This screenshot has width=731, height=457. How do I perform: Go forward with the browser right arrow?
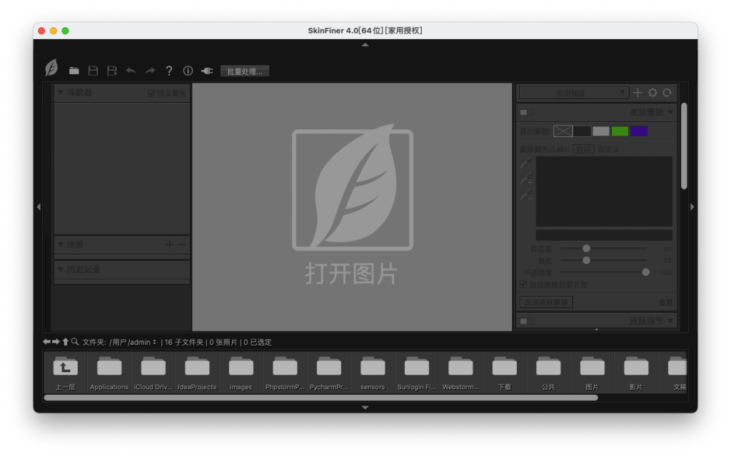(56, 342)
